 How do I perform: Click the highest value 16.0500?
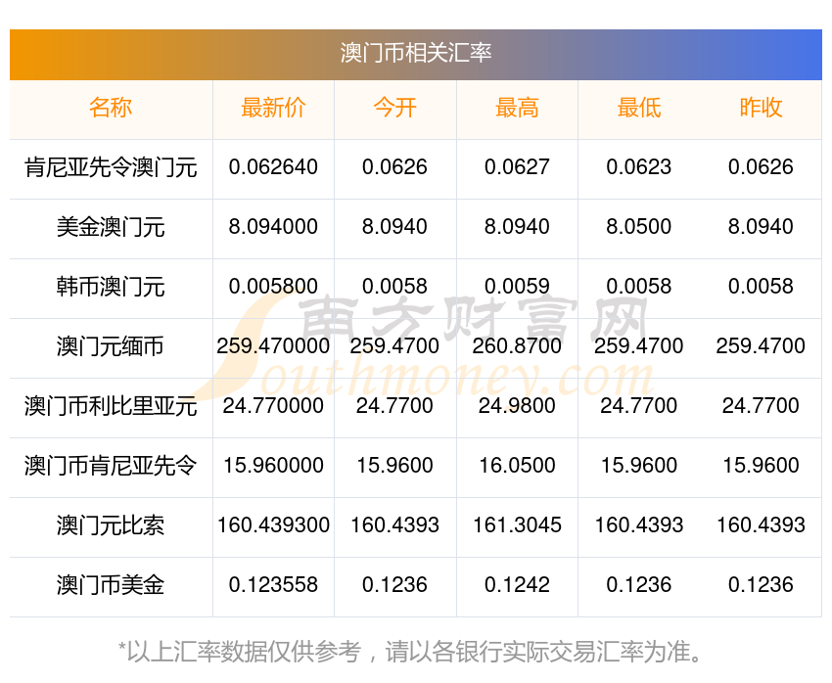pyautogui.click(x=517, y=466)
